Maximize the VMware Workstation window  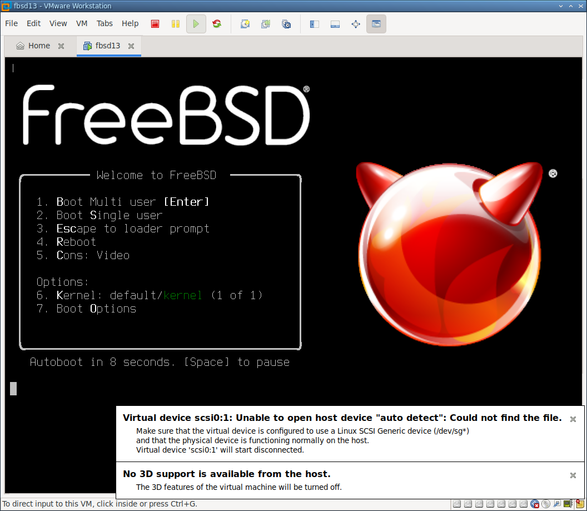[x=571, y=6]
